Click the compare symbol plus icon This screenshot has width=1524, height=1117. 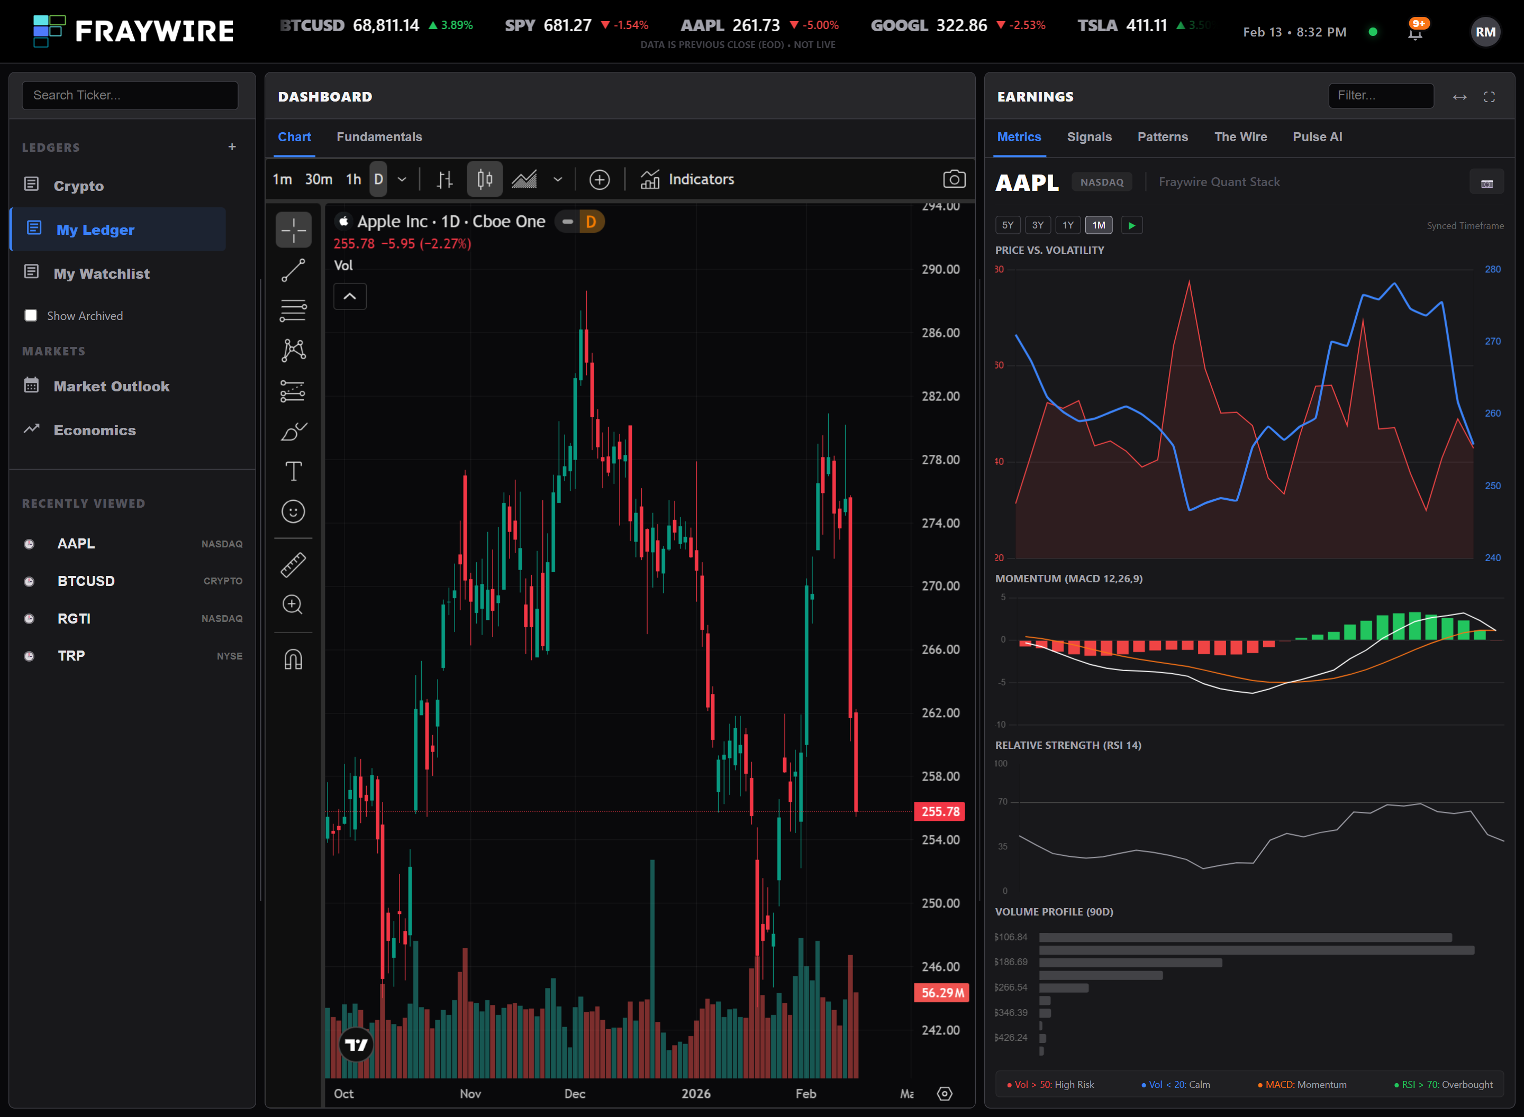coord(600,179)
